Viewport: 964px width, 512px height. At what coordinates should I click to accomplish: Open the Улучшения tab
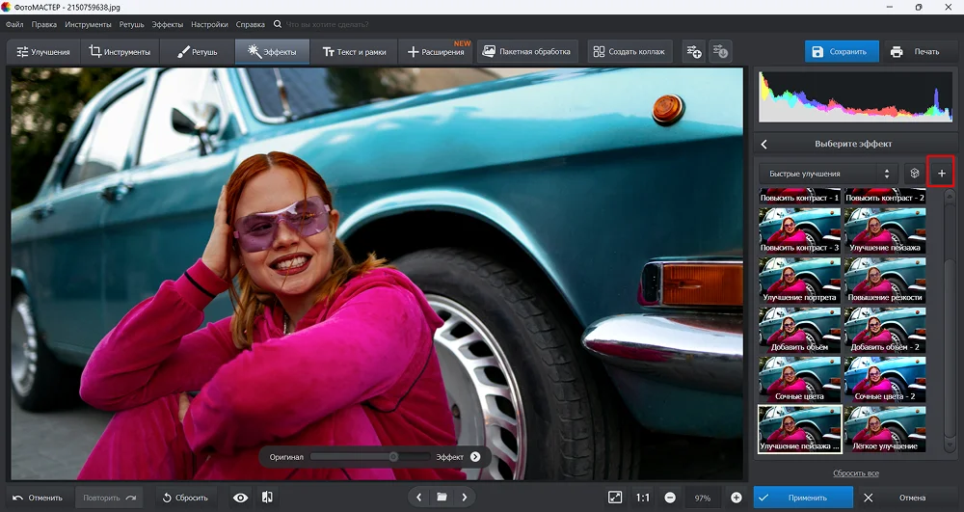point(43,52)
